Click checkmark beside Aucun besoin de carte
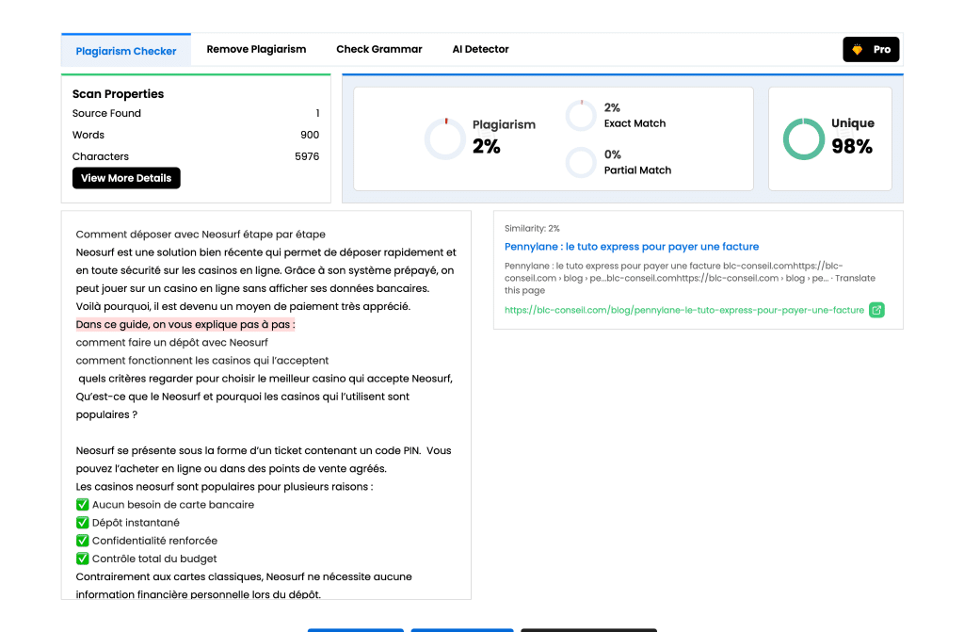Screen dimensions: 964x632 [x=83, y=505]
